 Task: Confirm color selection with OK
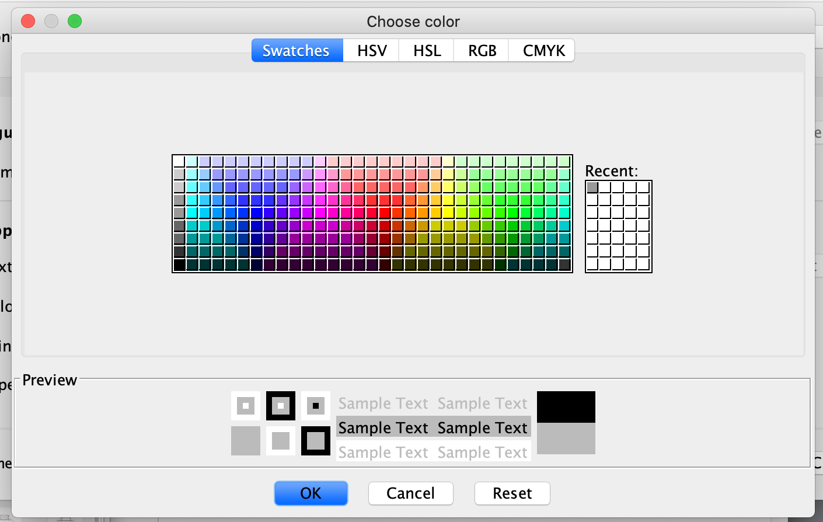(x=311, y=493)
